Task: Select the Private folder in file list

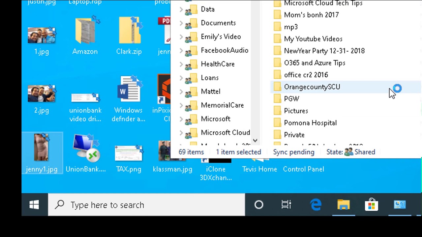Action: pos(294,135)
